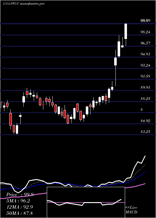The width and height of the screenshot is (156, 218).
Task: Click the 91.58 price axis label
Action: pyautogui.click(x=145, y=76)
